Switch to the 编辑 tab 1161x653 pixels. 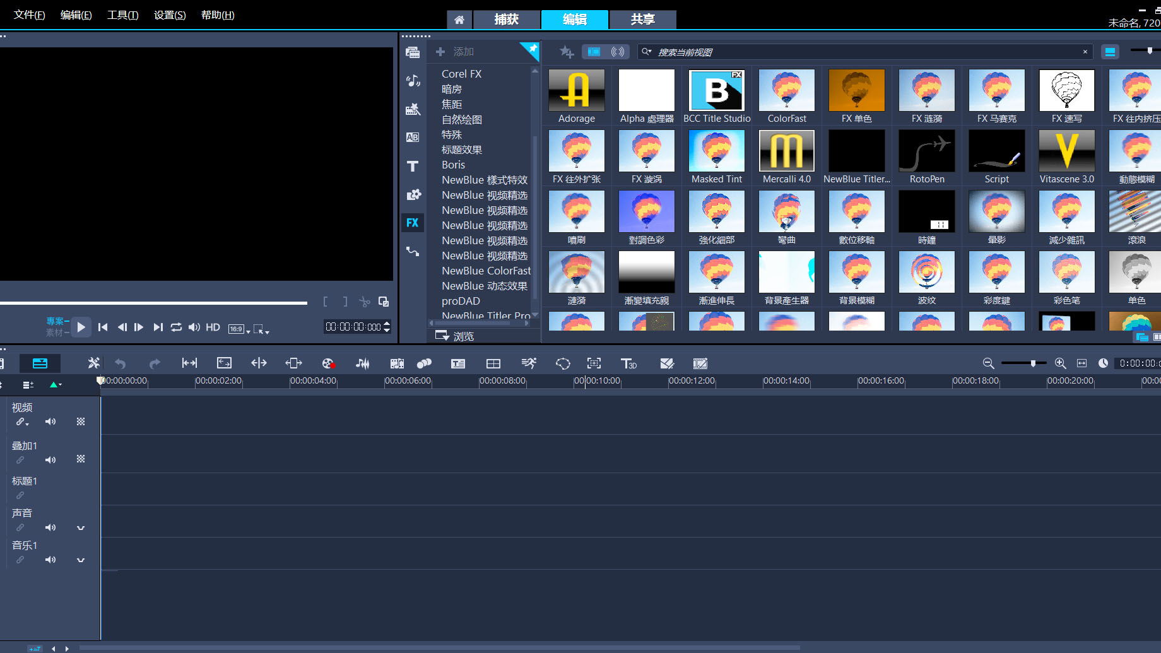point(575,20)
